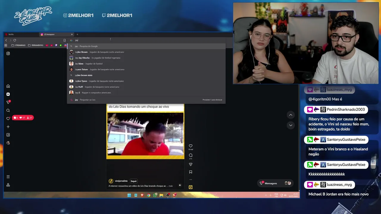This screenshot has height=214, width=381.
Task: Open OBS from the taskbar
Action: click(x=168, y=195)
